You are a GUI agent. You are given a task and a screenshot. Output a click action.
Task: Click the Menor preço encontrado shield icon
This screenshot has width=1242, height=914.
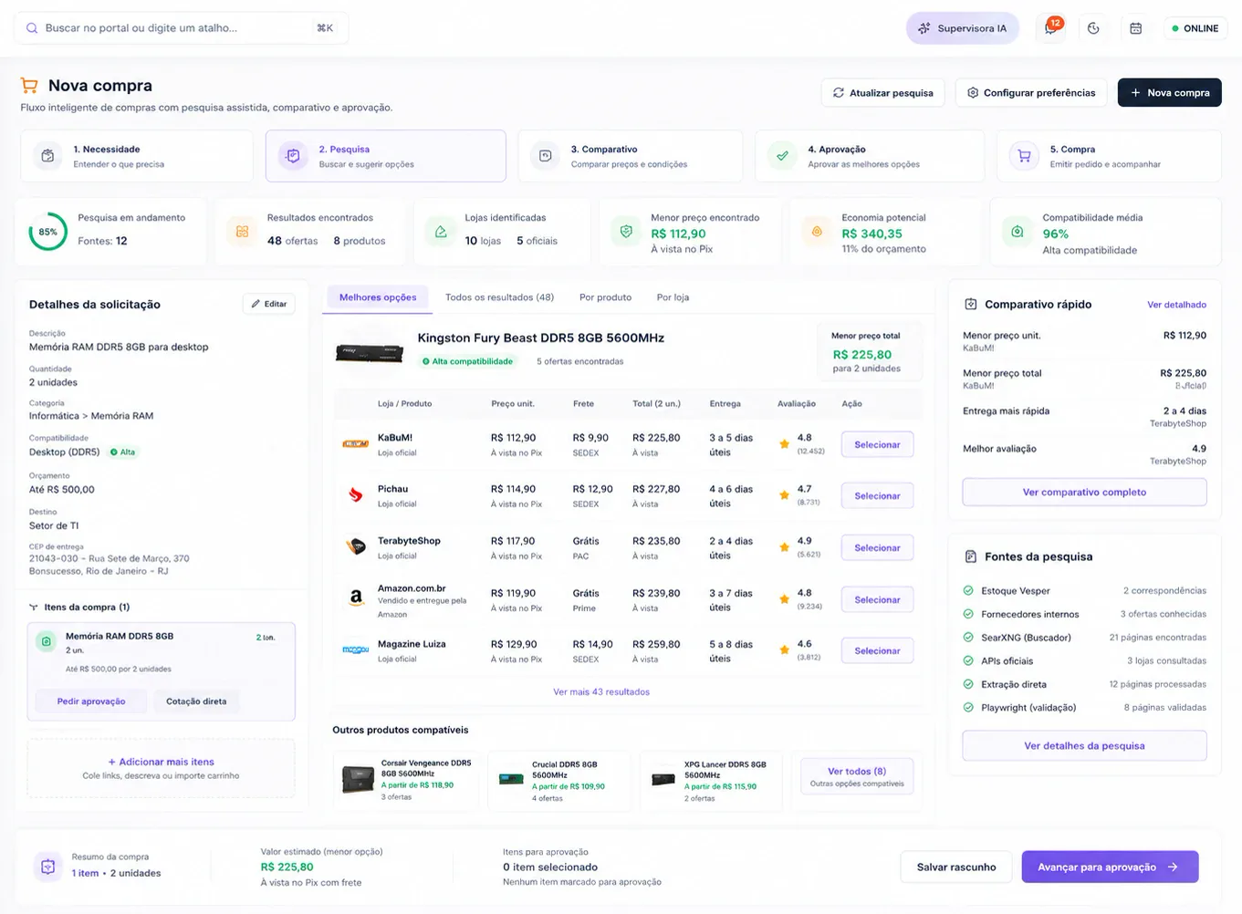point(626,232)
